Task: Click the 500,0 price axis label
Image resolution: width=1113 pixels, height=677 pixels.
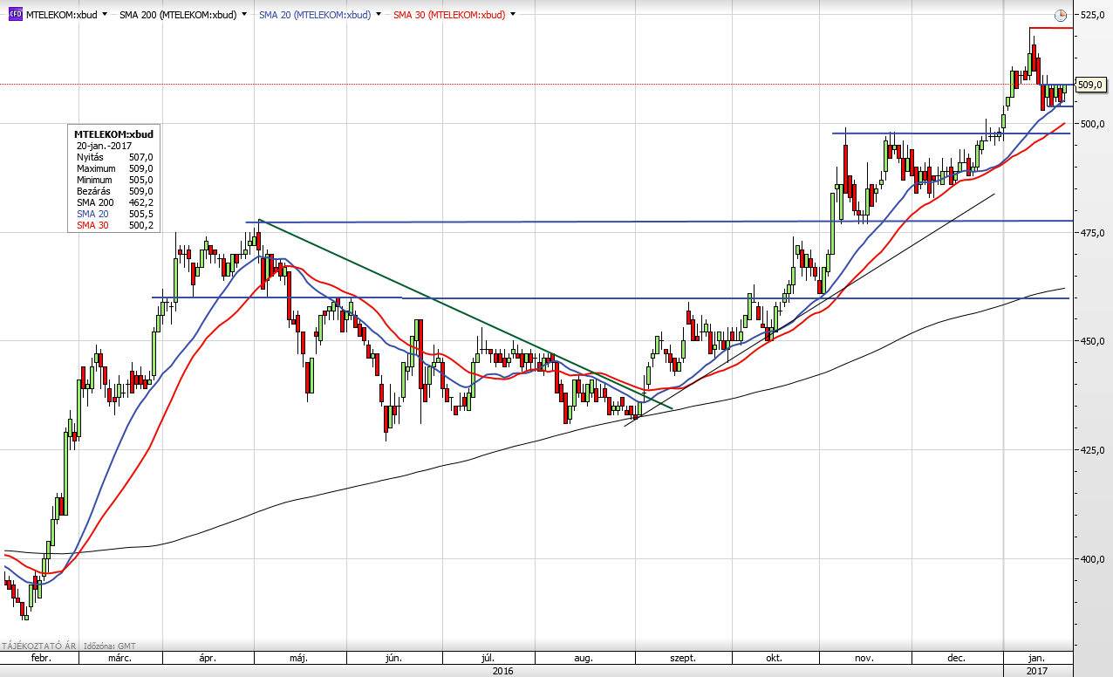Action: click(1093, 124)
